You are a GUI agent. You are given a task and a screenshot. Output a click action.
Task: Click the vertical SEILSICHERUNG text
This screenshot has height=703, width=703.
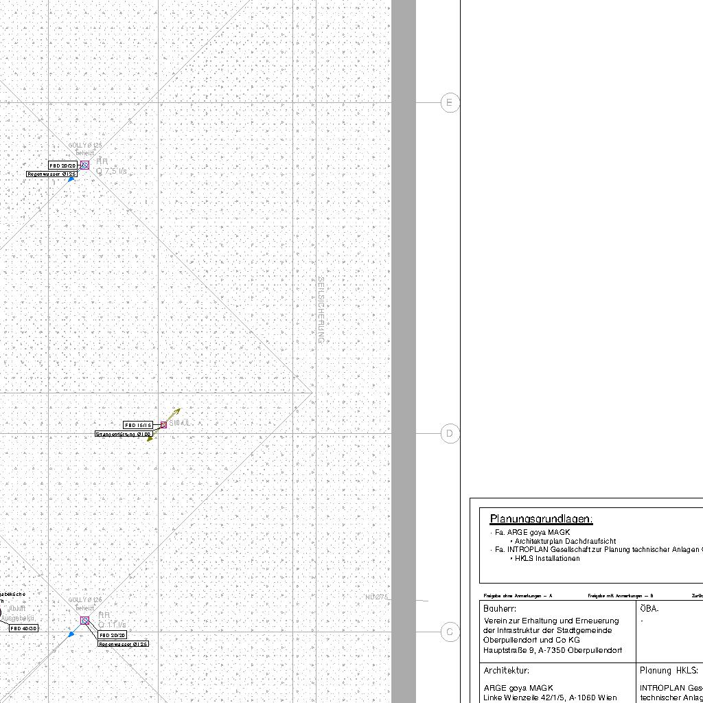coord(321,310)
